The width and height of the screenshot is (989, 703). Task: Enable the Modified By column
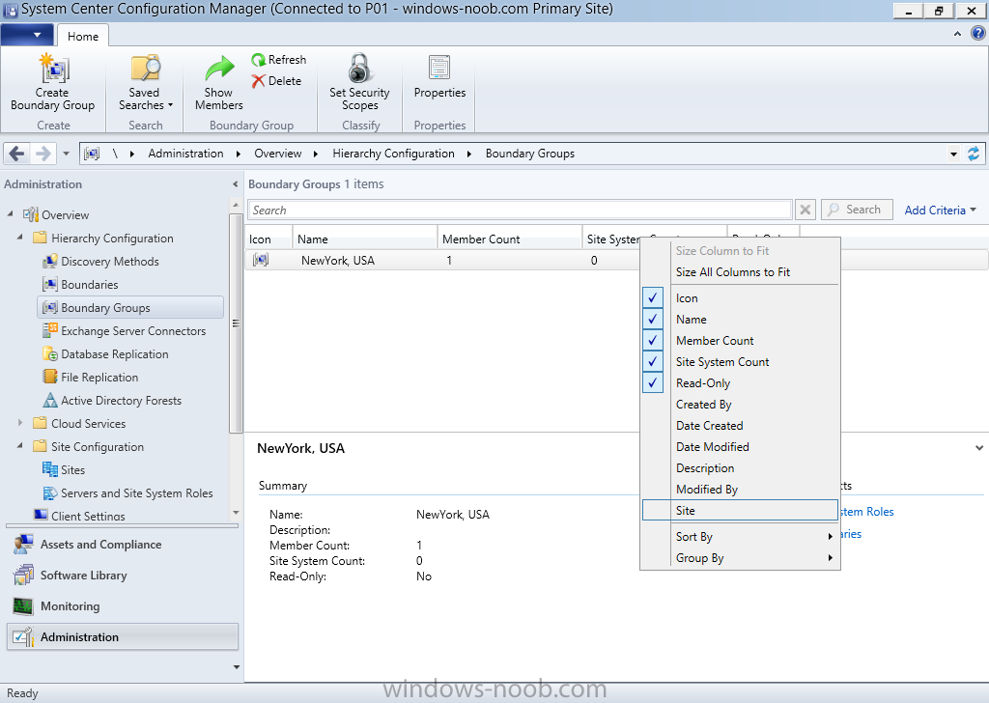click(x=741, y=490)
